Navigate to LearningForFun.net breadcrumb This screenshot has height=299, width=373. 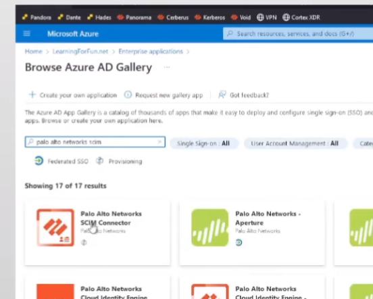click(80, 51)
